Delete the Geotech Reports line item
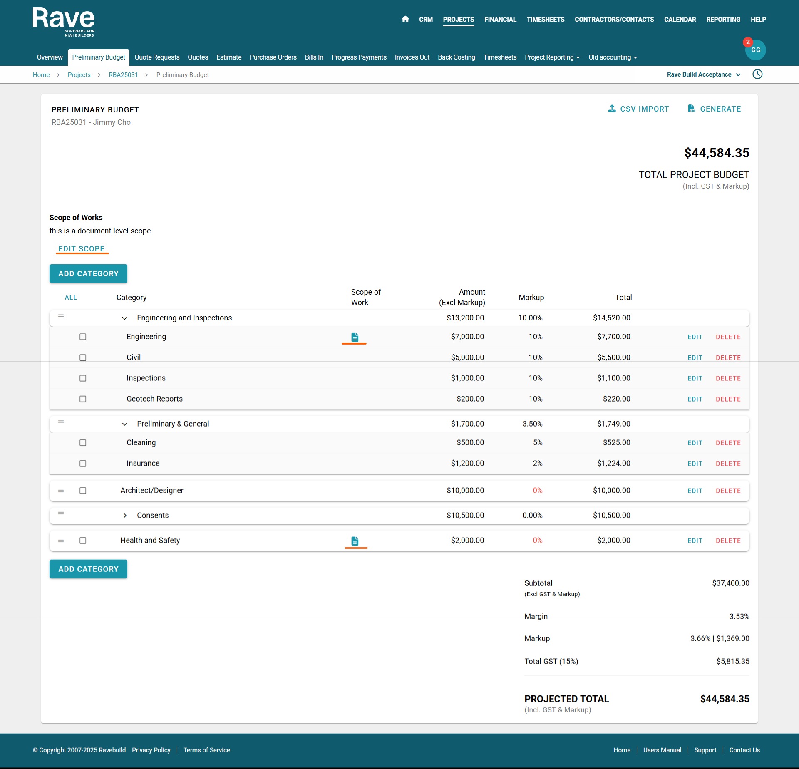Viewport: 799px width, 769px height. click(x=728, y=399)
